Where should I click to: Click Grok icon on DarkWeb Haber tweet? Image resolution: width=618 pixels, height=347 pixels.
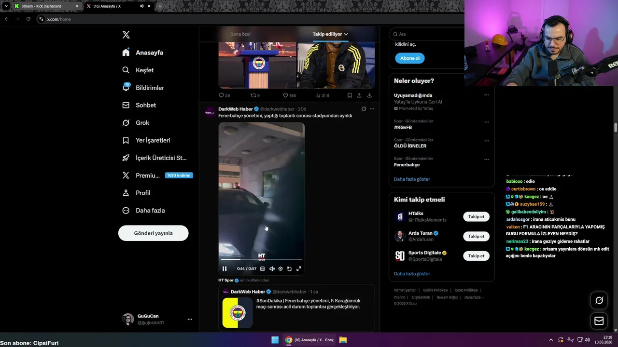click(x=364, y=109)
